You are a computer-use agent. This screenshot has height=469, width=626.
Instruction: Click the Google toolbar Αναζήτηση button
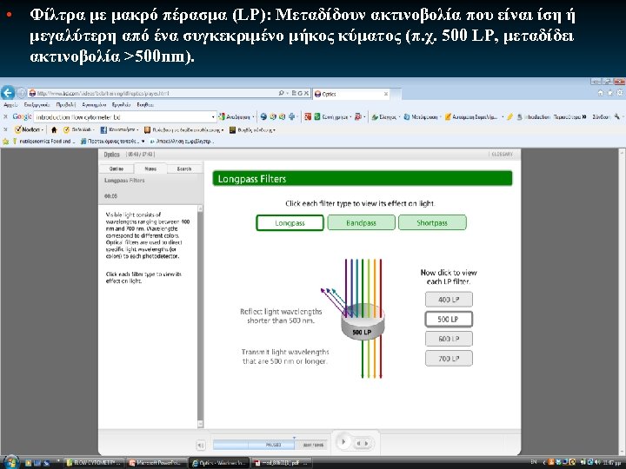click(x=236, y=117)
